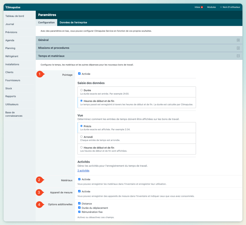Open the Nom D'utilisateur dropdown

pos(230,7)
